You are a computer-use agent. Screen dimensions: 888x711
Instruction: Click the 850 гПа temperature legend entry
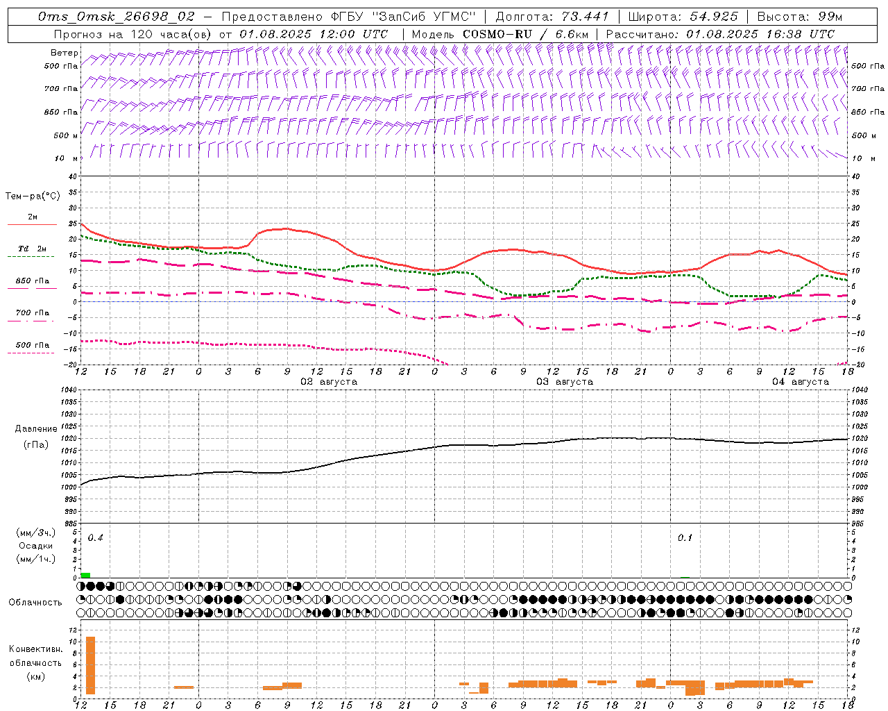33,281
